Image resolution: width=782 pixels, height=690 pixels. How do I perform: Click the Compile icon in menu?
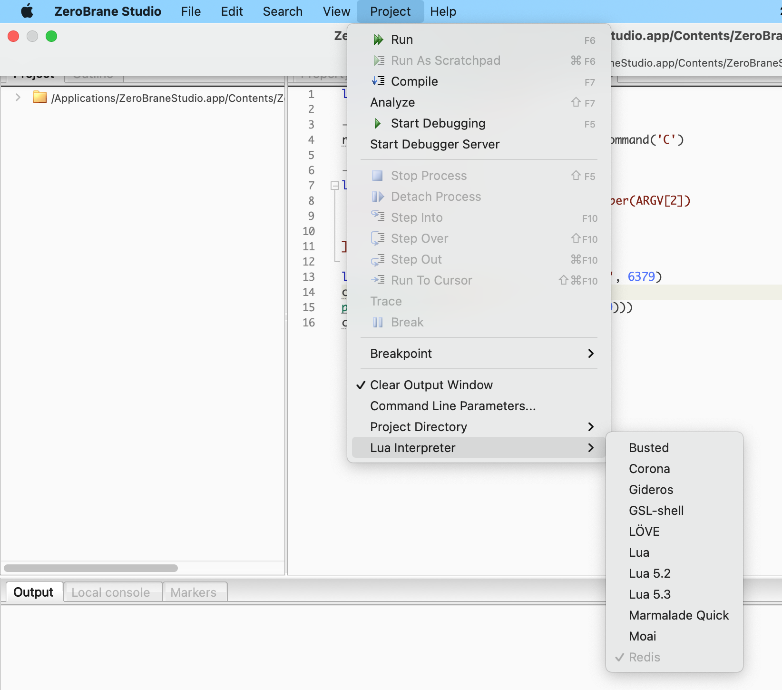click(378, 81)
